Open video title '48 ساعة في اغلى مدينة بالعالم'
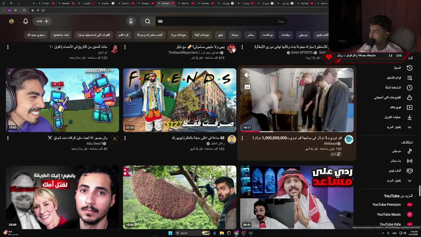The width and height of the screenshot is (421, 237). (x=198, y=138)
